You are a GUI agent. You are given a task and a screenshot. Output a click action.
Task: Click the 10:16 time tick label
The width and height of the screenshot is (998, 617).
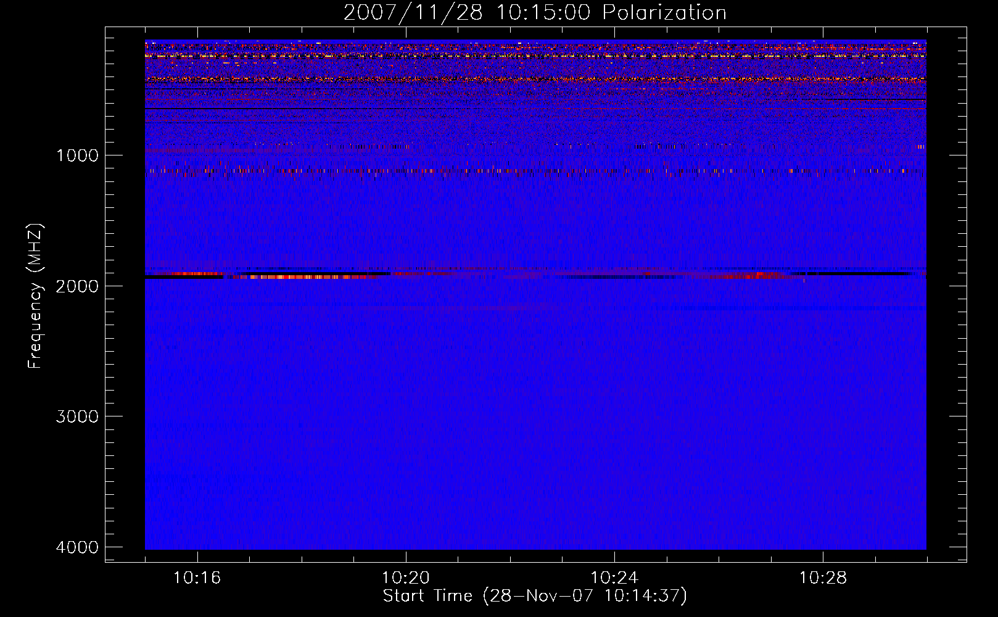coord(197,578)
